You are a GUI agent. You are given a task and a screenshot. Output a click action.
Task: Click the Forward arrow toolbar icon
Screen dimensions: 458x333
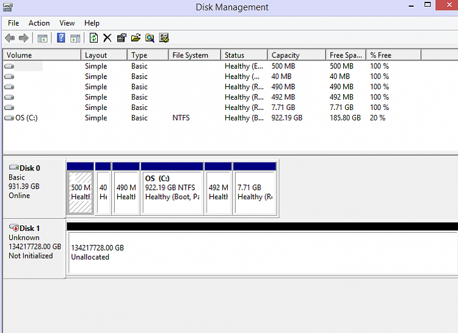point(24,38)
